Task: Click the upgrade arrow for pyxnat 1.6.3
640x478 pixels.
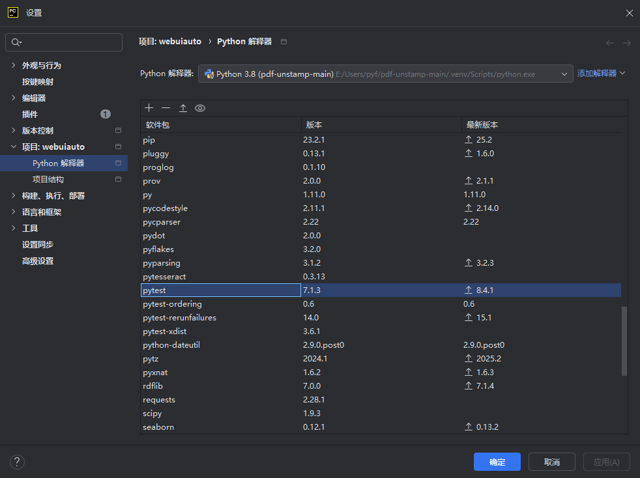Action: click(x=469, y=372)
